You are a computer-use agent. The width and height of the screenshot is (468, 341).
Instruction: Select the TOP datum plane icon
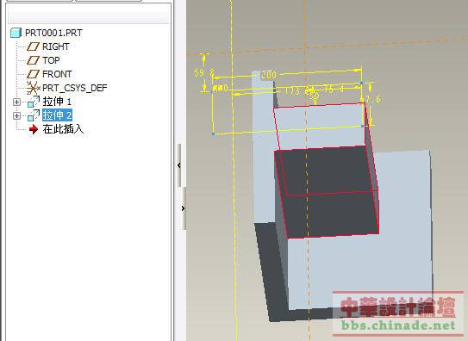pos(33,60)
